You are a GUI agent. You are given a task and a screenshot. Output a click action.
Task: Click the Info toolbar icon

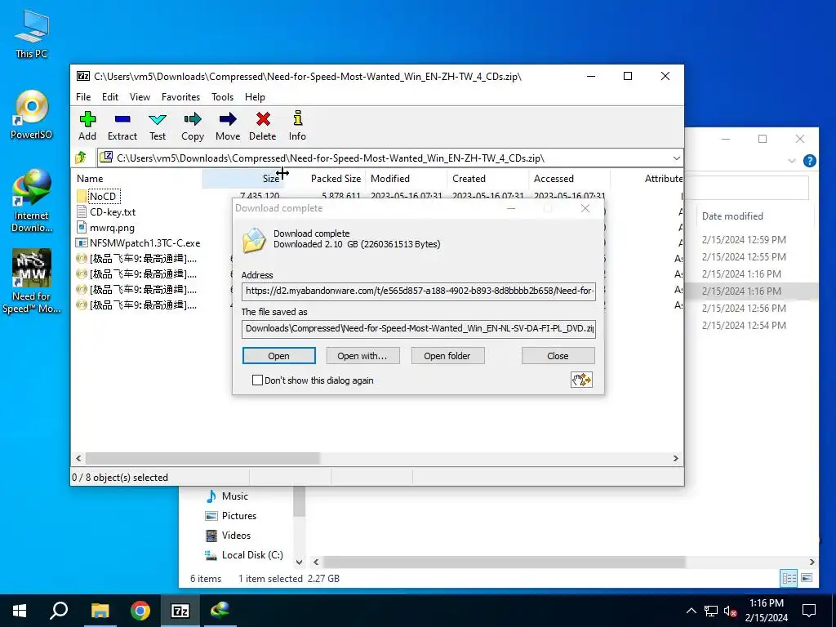(297, 127)
